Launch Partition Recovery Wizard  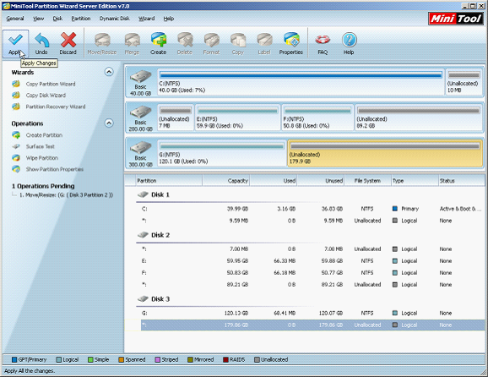56,107
